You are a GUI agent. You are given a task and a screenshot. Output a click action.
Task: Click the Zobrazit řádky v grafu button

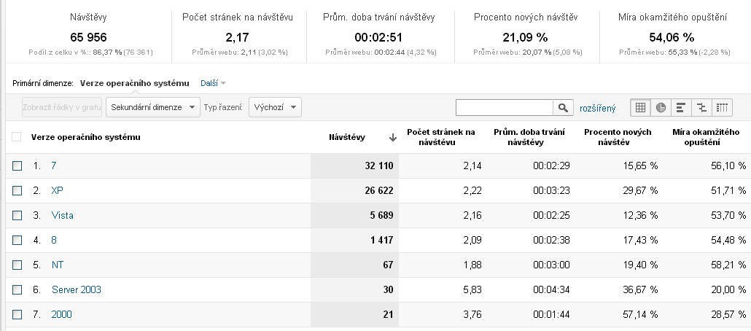62,107
